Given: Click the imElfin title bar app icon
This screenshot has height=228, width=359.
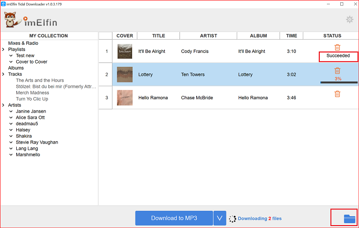Looking at the screenshot, I should coord(3,4).
